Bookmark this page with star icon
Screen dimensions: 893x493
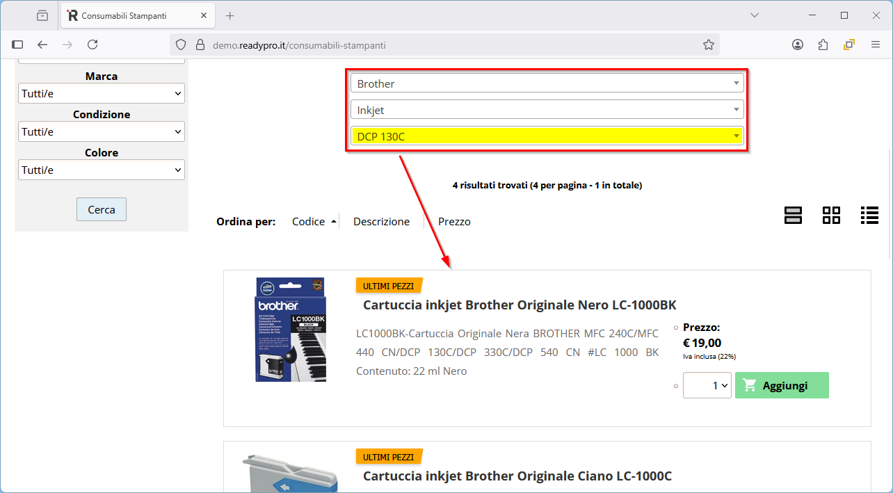point(709,45)
